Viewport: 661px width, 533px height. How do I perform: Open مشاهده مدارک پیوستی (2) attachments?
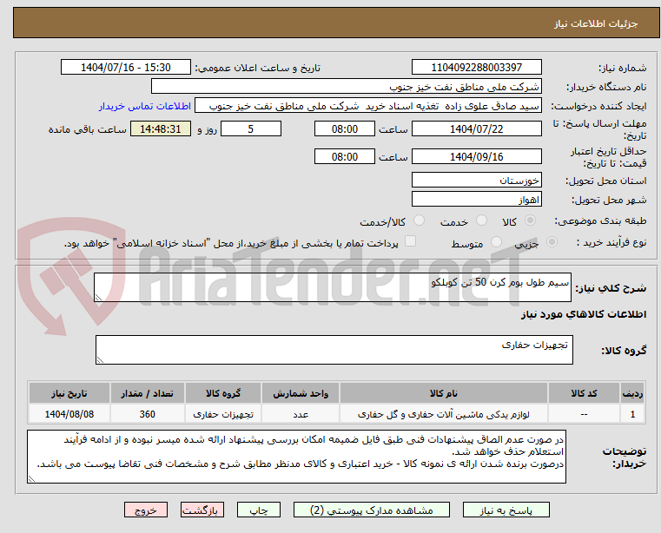coord(372,510)
